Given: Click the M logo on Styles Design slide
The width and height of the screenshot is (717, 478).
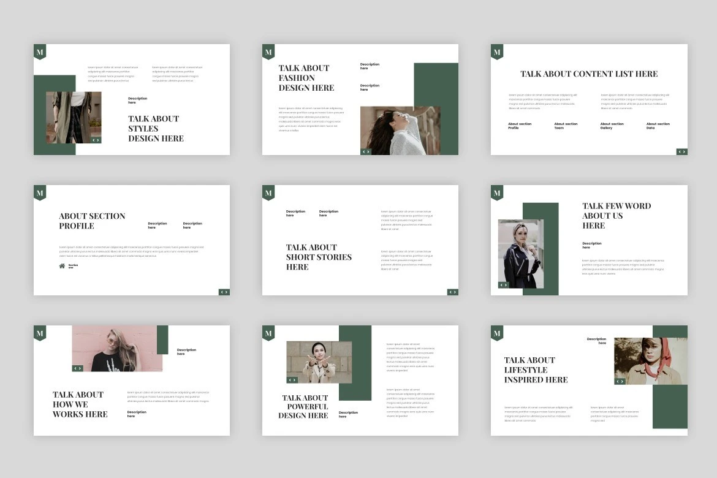Looking at the screenshot, I should point(40,52).
